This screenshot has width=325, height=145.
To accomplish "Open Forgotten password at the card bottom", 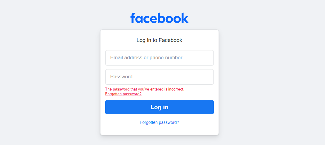I will (159, 122).
